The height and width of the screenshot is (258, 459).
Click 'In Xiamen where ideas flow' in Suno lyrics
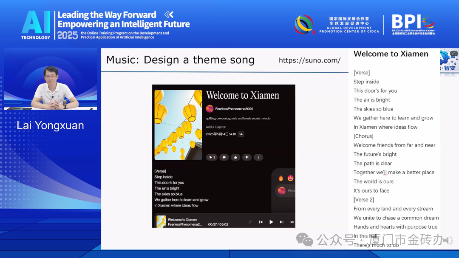point(176,205)
